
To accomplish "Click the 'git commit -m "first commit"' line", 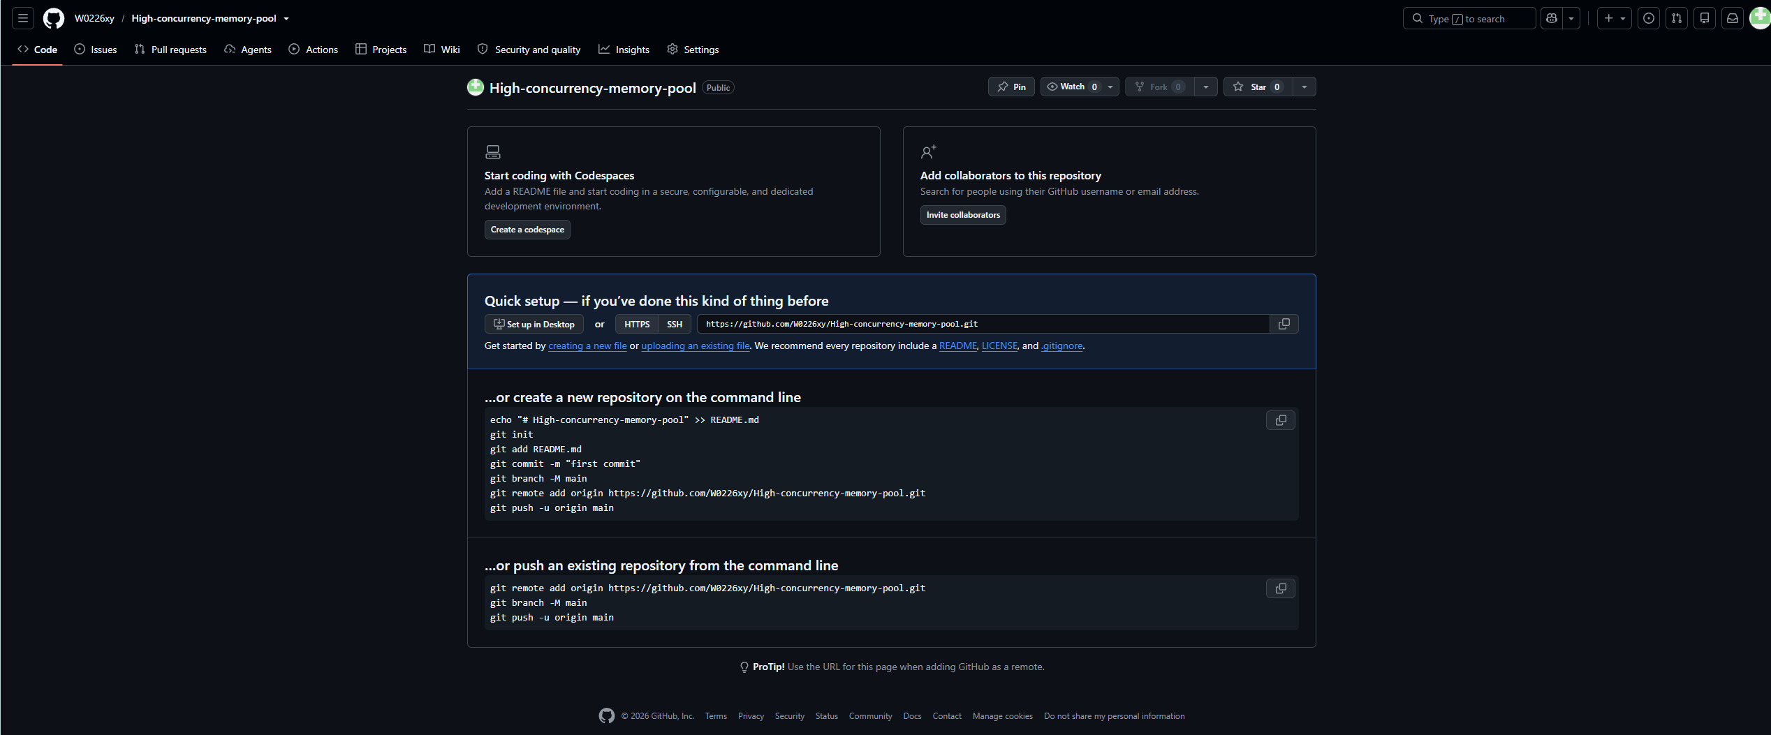I will (x=565, y=464).
